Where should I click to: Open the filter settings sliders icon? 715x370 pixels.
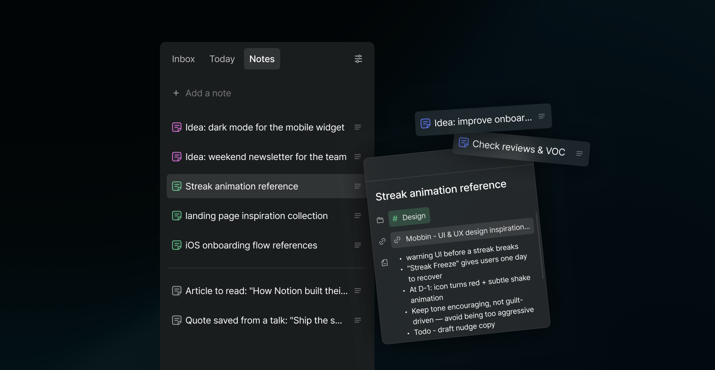[x=358, y=59]
